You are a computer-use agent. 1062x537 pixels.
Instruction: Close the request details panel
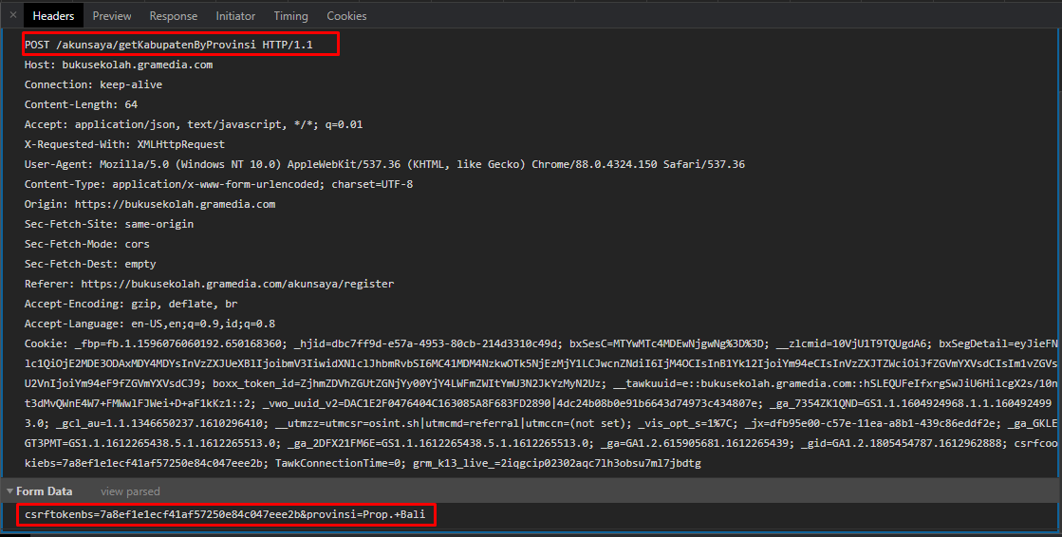tap(12, 15)
